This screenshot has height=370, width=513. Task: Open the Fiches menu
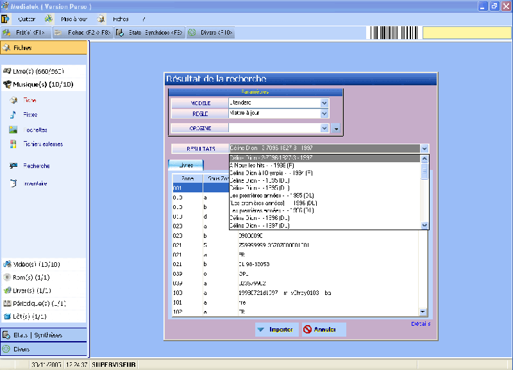click(x=121, y=19)
